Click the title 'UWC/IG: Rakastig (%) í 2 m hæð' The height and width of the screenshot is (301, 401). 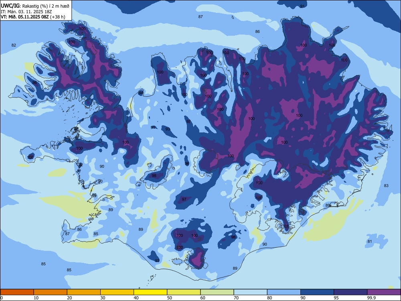(35, 6)
